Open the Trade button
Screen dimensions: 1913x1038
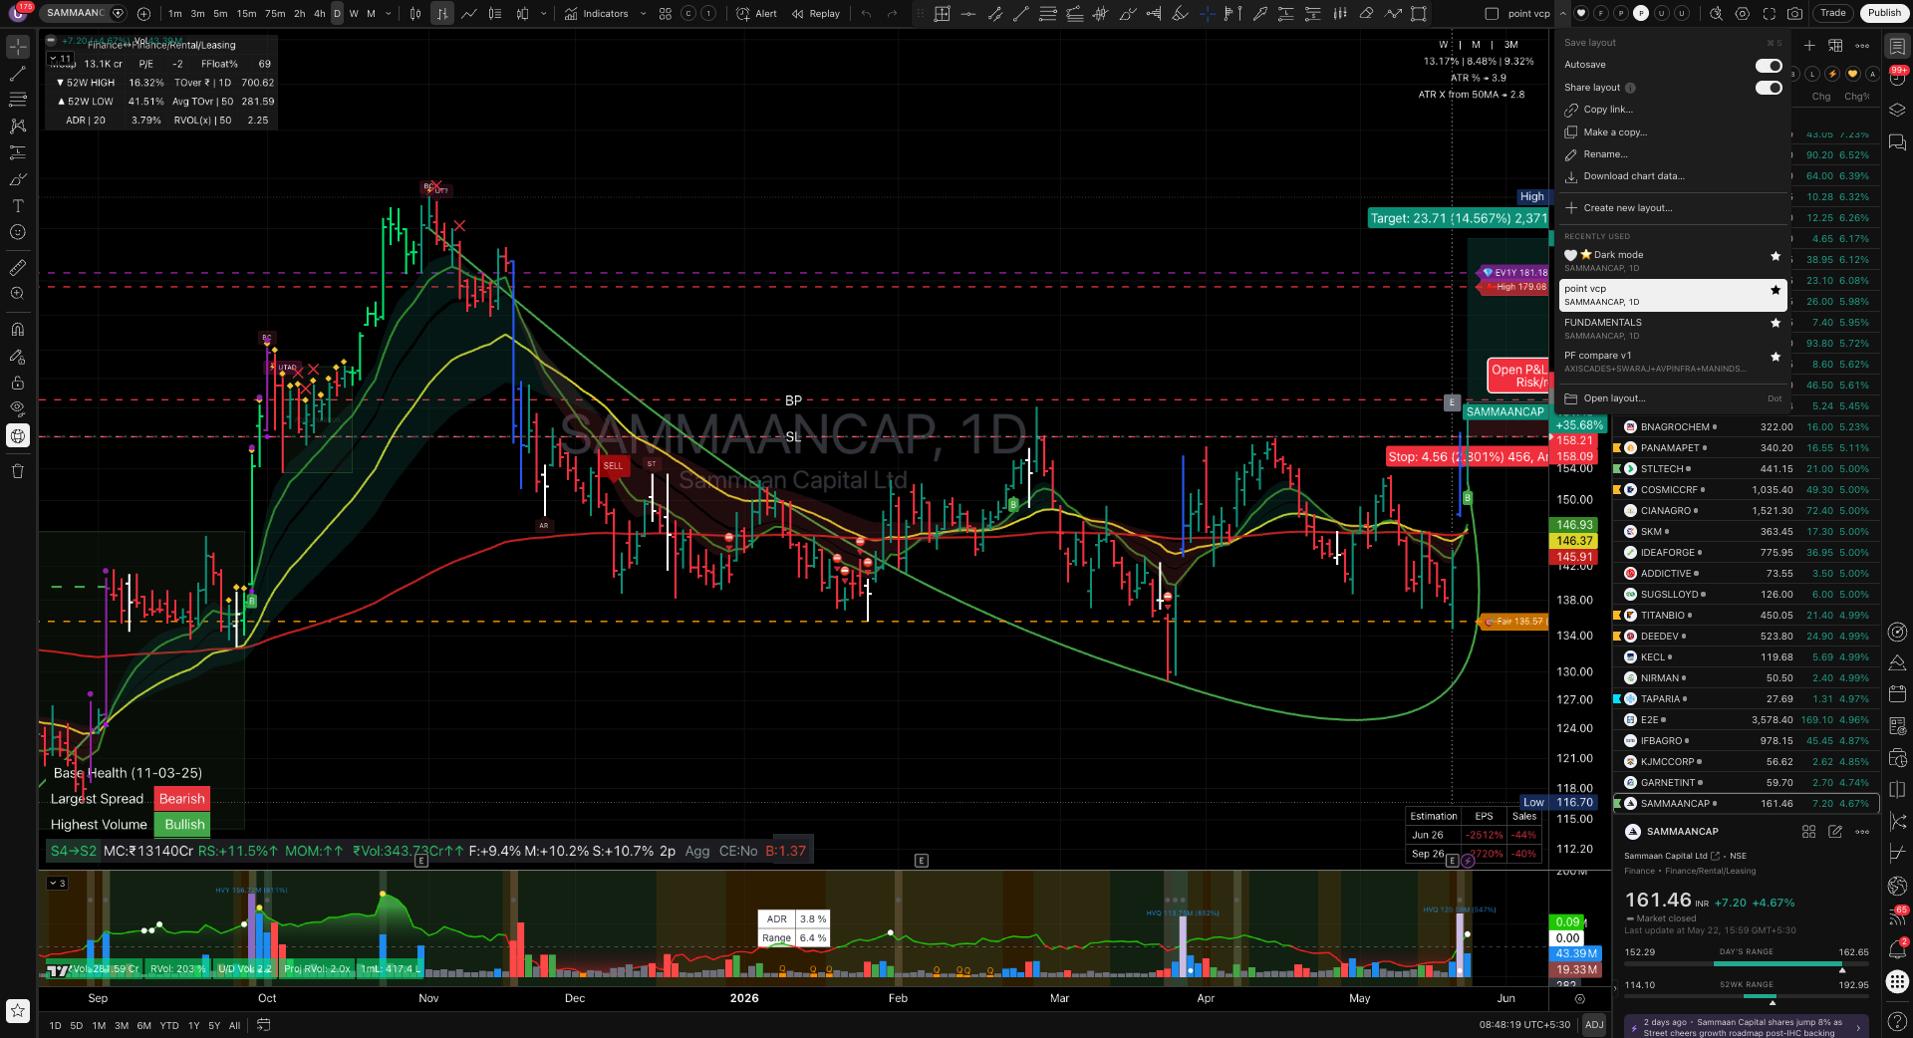coord(1833,13)
